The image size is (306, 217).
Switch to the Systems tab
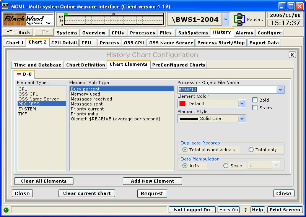coord(67,33)
